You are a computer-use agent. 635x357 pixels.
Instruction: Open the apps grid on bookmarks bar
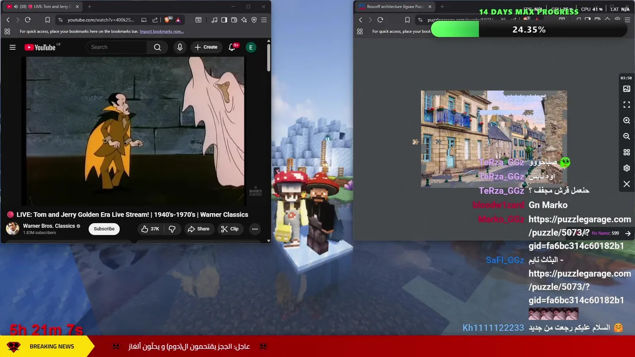click(7, 31)
